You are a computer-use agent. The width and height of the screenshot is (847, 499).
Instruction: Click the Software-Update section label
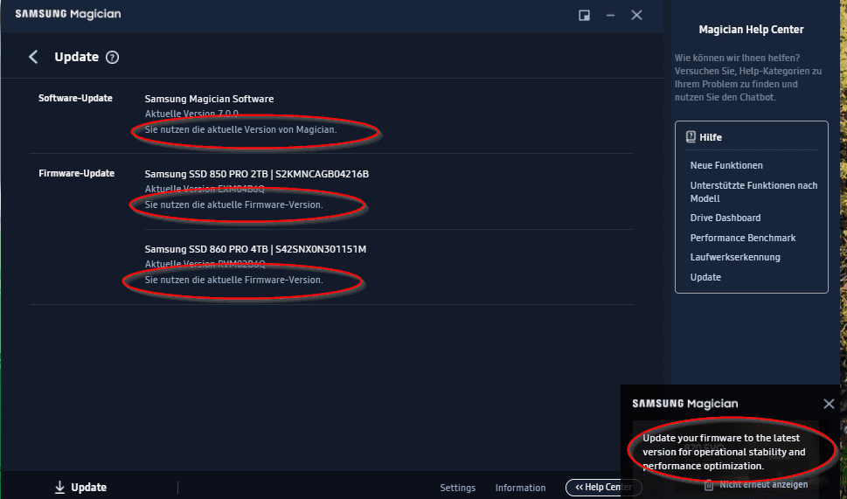75,98
